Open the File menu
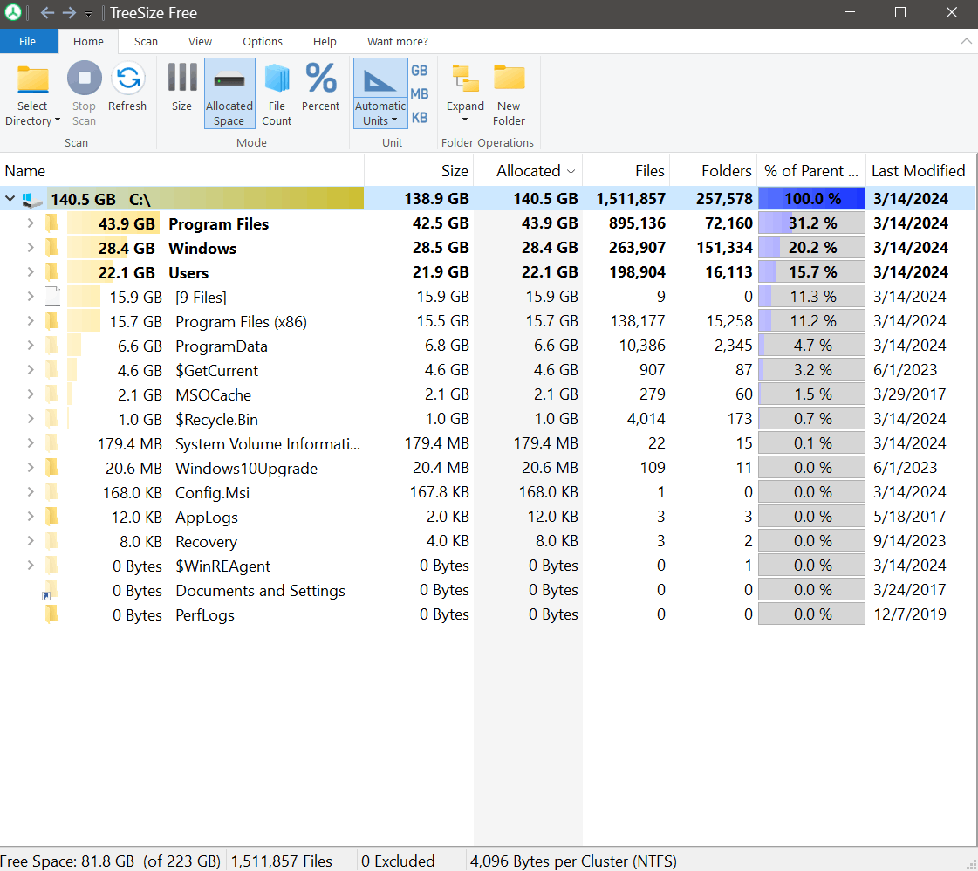The image size is (978, 871). click(x=27, y=41)
